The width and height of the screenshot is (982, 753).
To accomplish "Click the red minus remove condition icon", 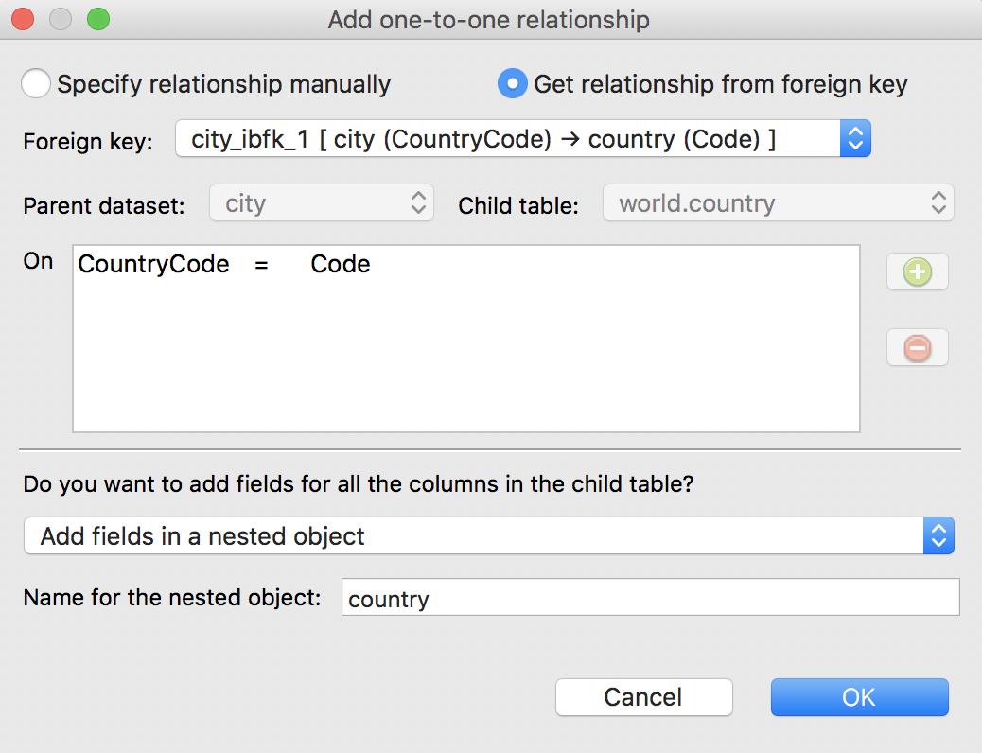I will tap(918, 348).
